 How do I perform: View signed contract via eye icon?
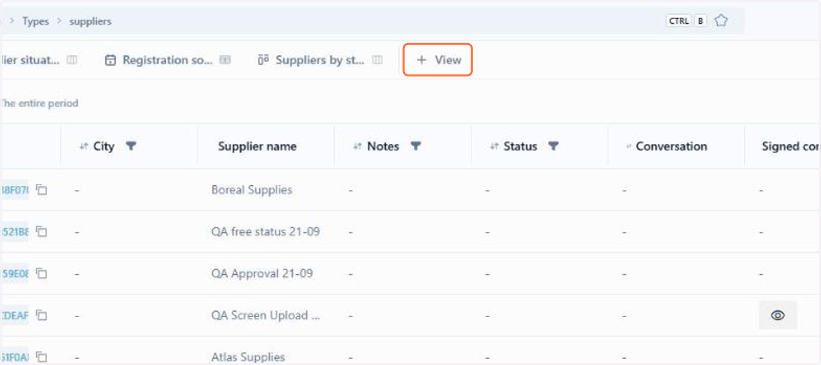(x=777, y=315)
